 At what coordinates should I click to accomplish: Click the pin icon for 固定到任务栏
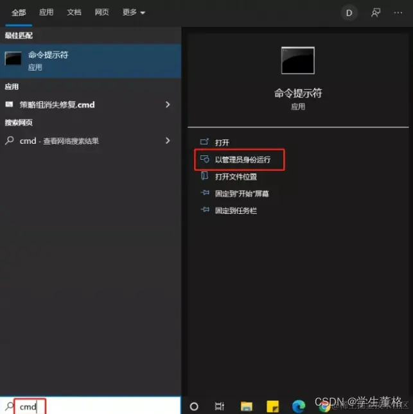click(x=205, y=210)
